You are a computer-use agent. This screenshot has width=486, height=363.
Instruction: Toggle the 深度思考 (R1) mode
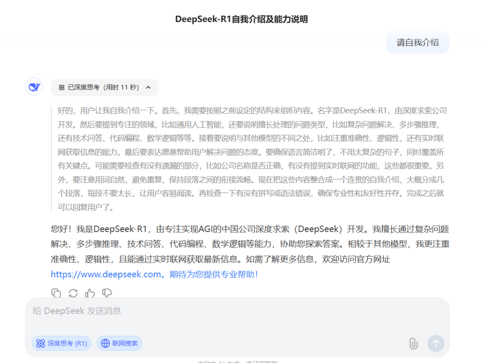pos(62,343)
